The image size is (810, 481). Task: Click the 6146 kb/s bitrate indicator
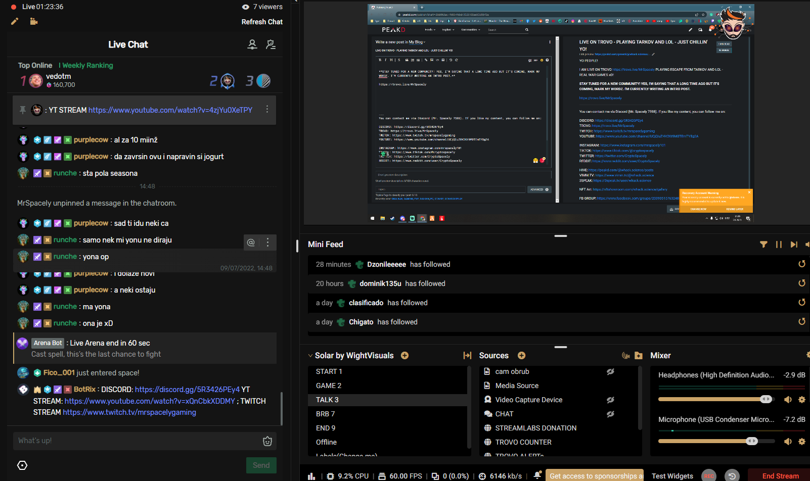[500, 476]
